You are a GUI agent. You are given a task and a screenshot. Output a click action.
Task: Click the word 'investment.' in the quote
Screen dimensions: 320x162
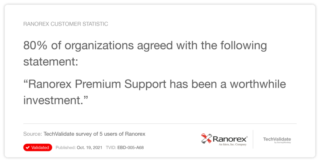pyautogui.click(x=56, y=100)
